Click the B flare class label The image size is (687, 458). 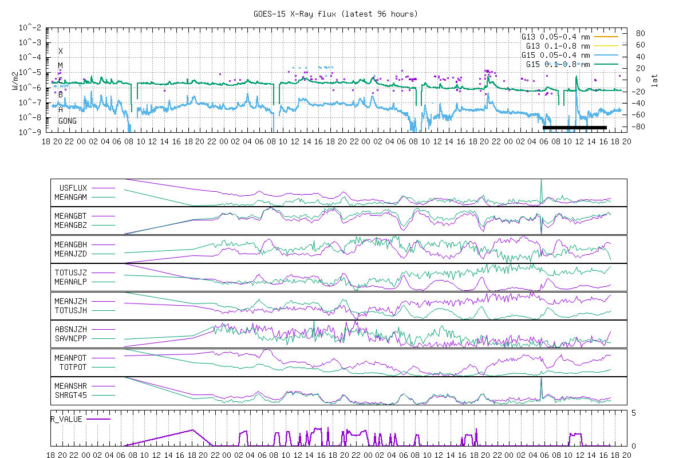[x=61, y=94]
